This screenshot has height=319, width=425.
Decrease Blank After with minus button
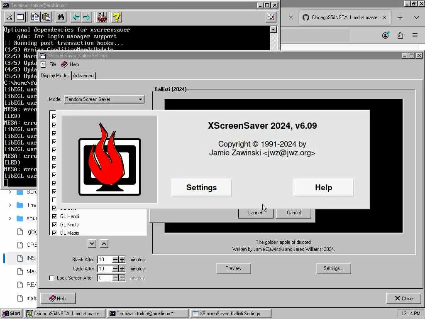coord(115,260)
